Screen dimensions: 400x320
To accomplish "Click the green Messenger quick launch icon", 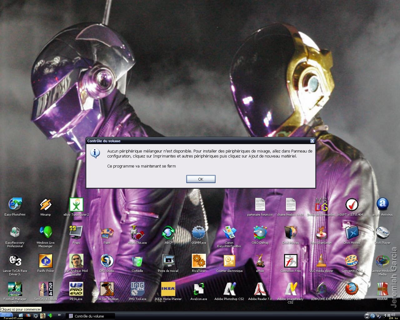I will click(50, 316).
